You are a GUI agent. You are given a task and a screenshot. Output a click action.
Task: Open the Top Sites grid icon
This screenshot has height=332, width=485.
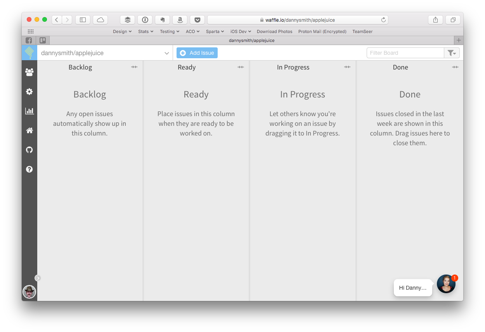tap(30, 31)
